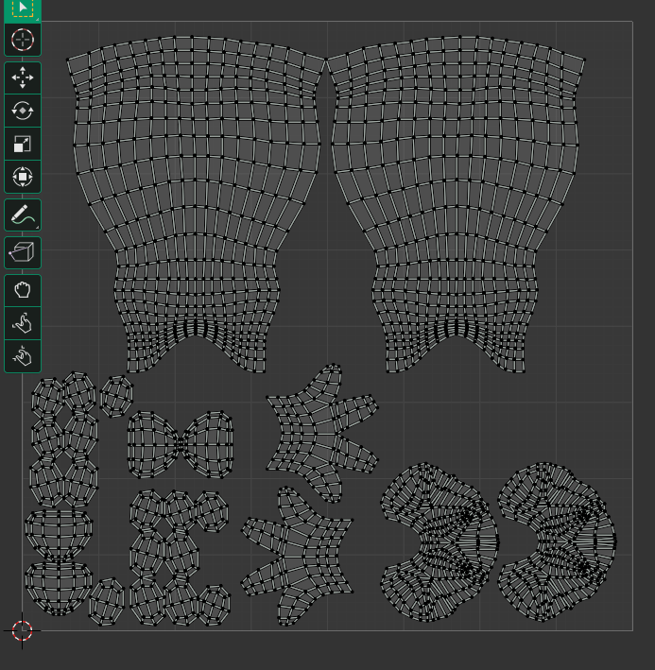Click the red-white 2D cursor at UV origin
This screenshot has width=655, height=670.
coord(22,630)
